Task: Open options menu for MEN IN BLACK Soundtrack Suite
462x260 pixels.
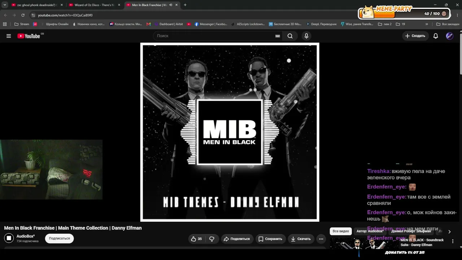Action: click(x=453, y=241)
